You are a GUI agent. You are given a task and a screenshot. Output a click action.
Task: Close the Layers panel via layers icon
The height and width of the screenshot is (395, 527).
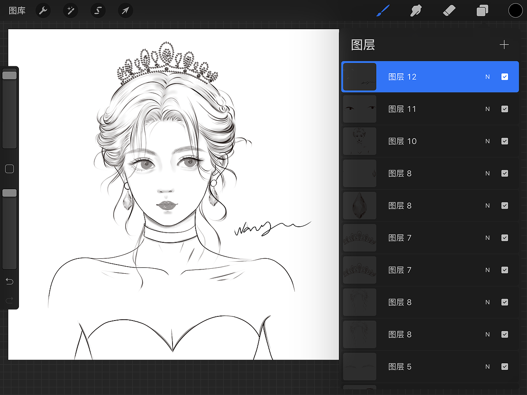(482, 11)
